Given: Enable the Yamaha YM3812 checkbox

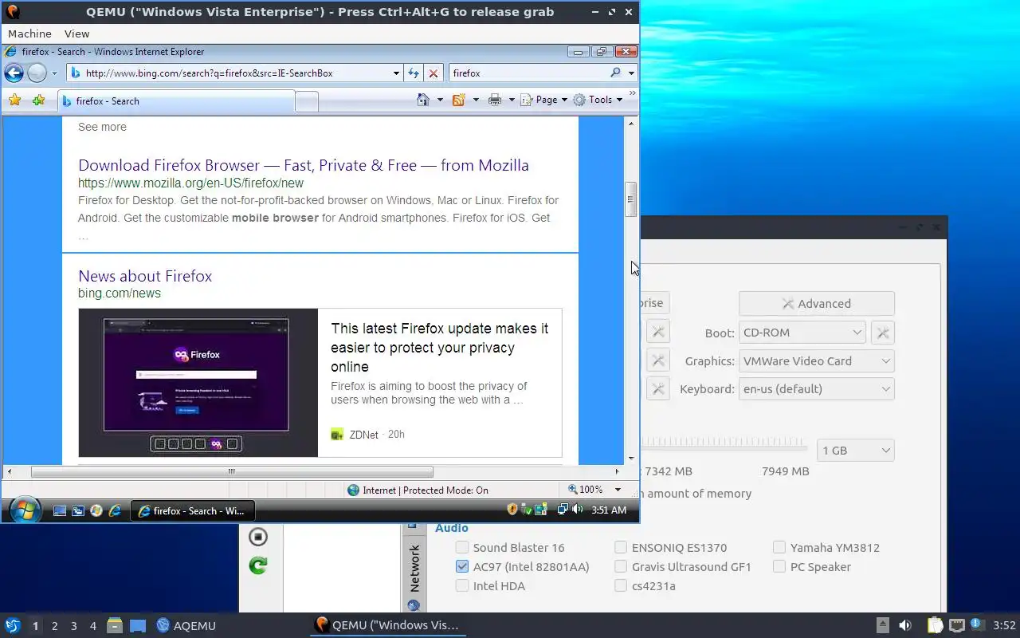Looking at the screenshot, I should [779, 547].
